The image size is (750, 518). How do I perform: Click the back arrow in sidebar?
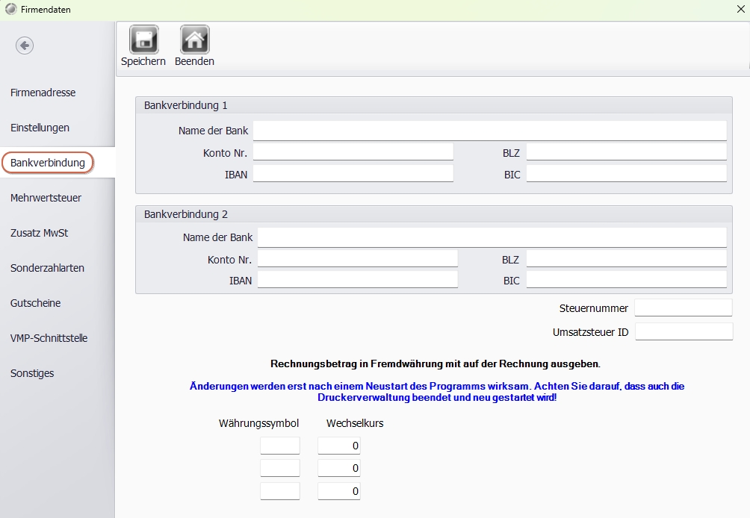tap(25, 46)
